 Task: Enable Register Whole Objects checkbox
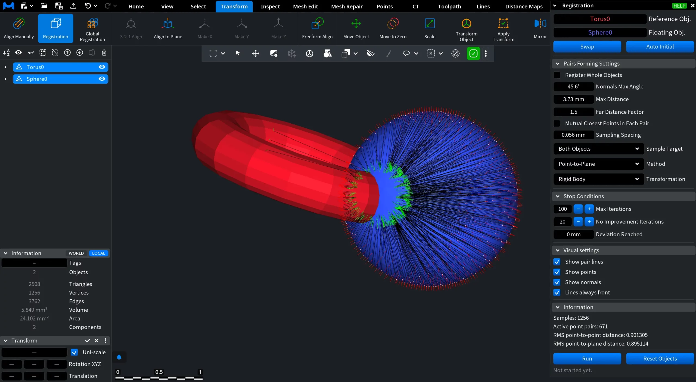[x=557, y=75]
